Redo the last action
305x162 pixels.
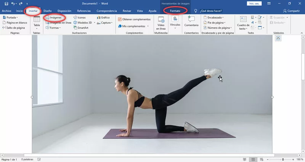coord(21,3)
